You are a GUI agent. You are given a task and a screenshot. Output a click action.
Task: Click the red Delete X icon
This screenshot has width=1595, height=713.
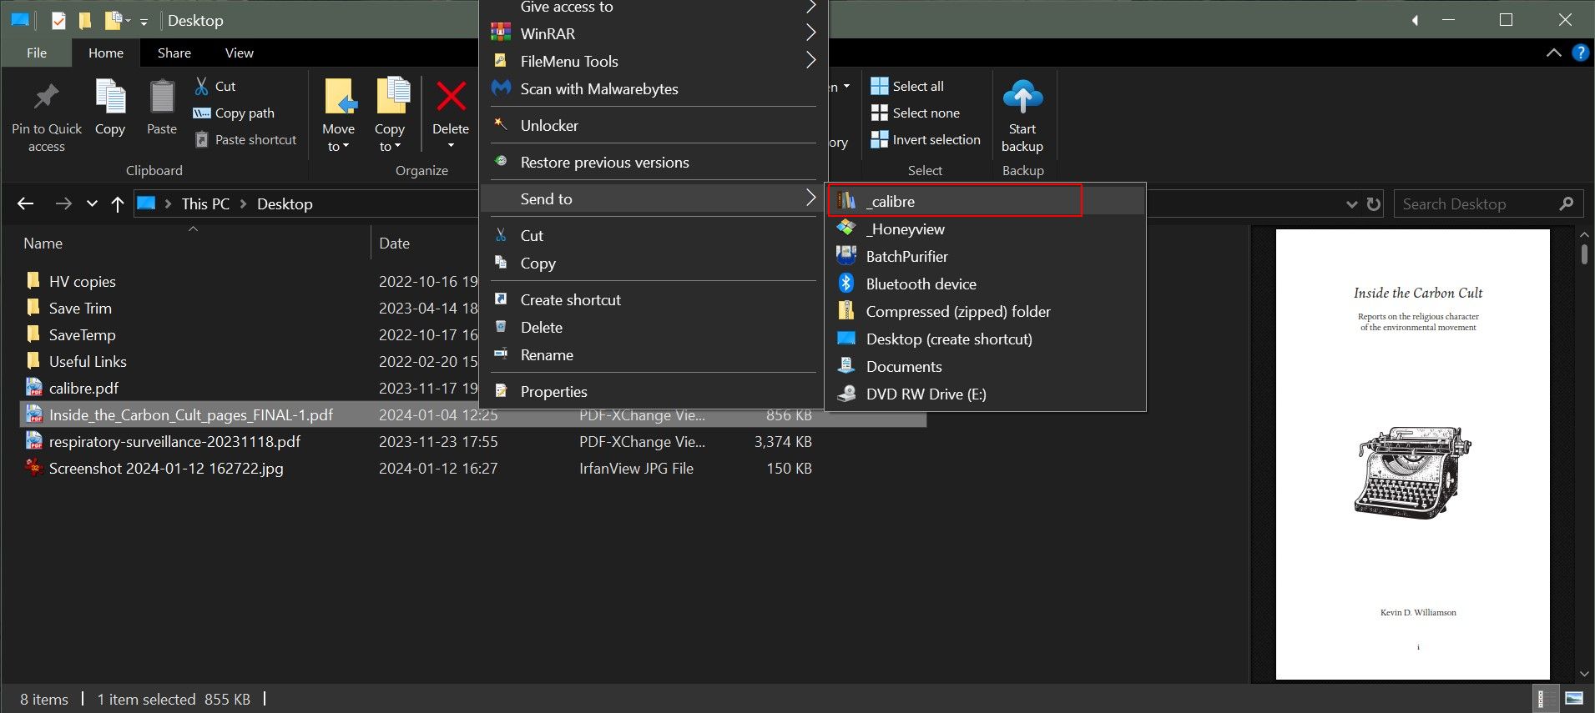click(x=451, y=97)
